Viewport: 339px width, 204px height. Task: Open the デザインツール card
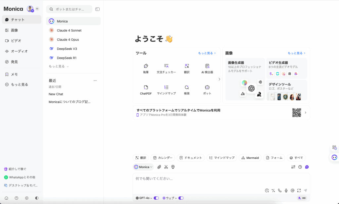click(287, 90)
